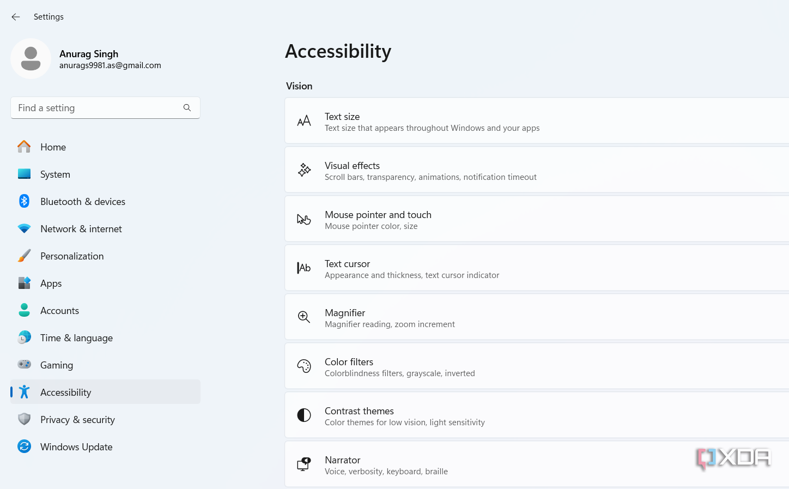Open the Time & language globe icon
Image resolution: width=789 pixels, height=489 pixels.
pyautogui.click(x=24, y=338)
